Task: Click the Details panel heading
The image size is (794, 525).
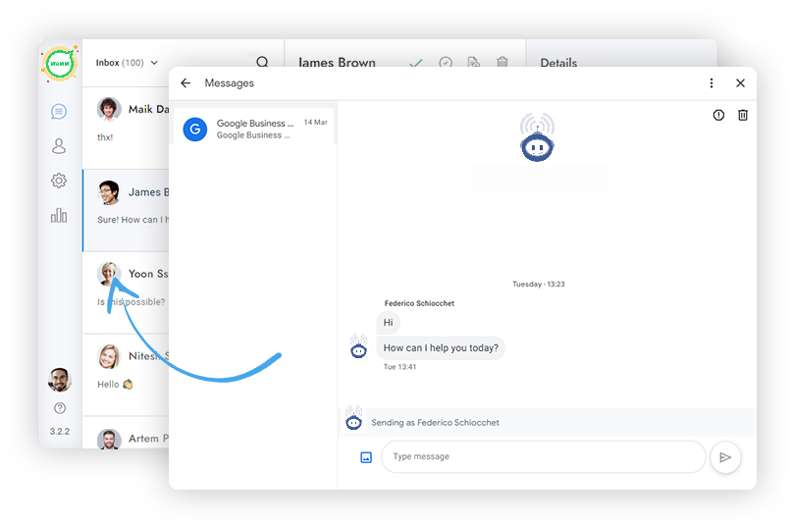Action: 558,63
